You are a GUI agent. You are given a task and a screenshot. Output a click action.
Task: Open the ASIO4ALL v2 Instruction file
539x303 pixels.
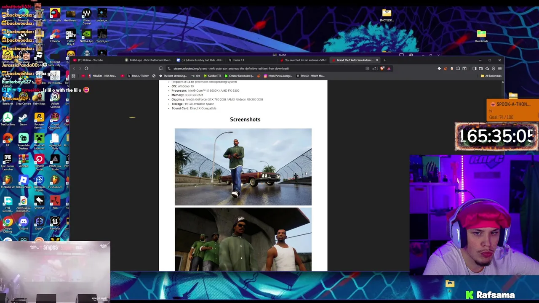click(23, 204)
